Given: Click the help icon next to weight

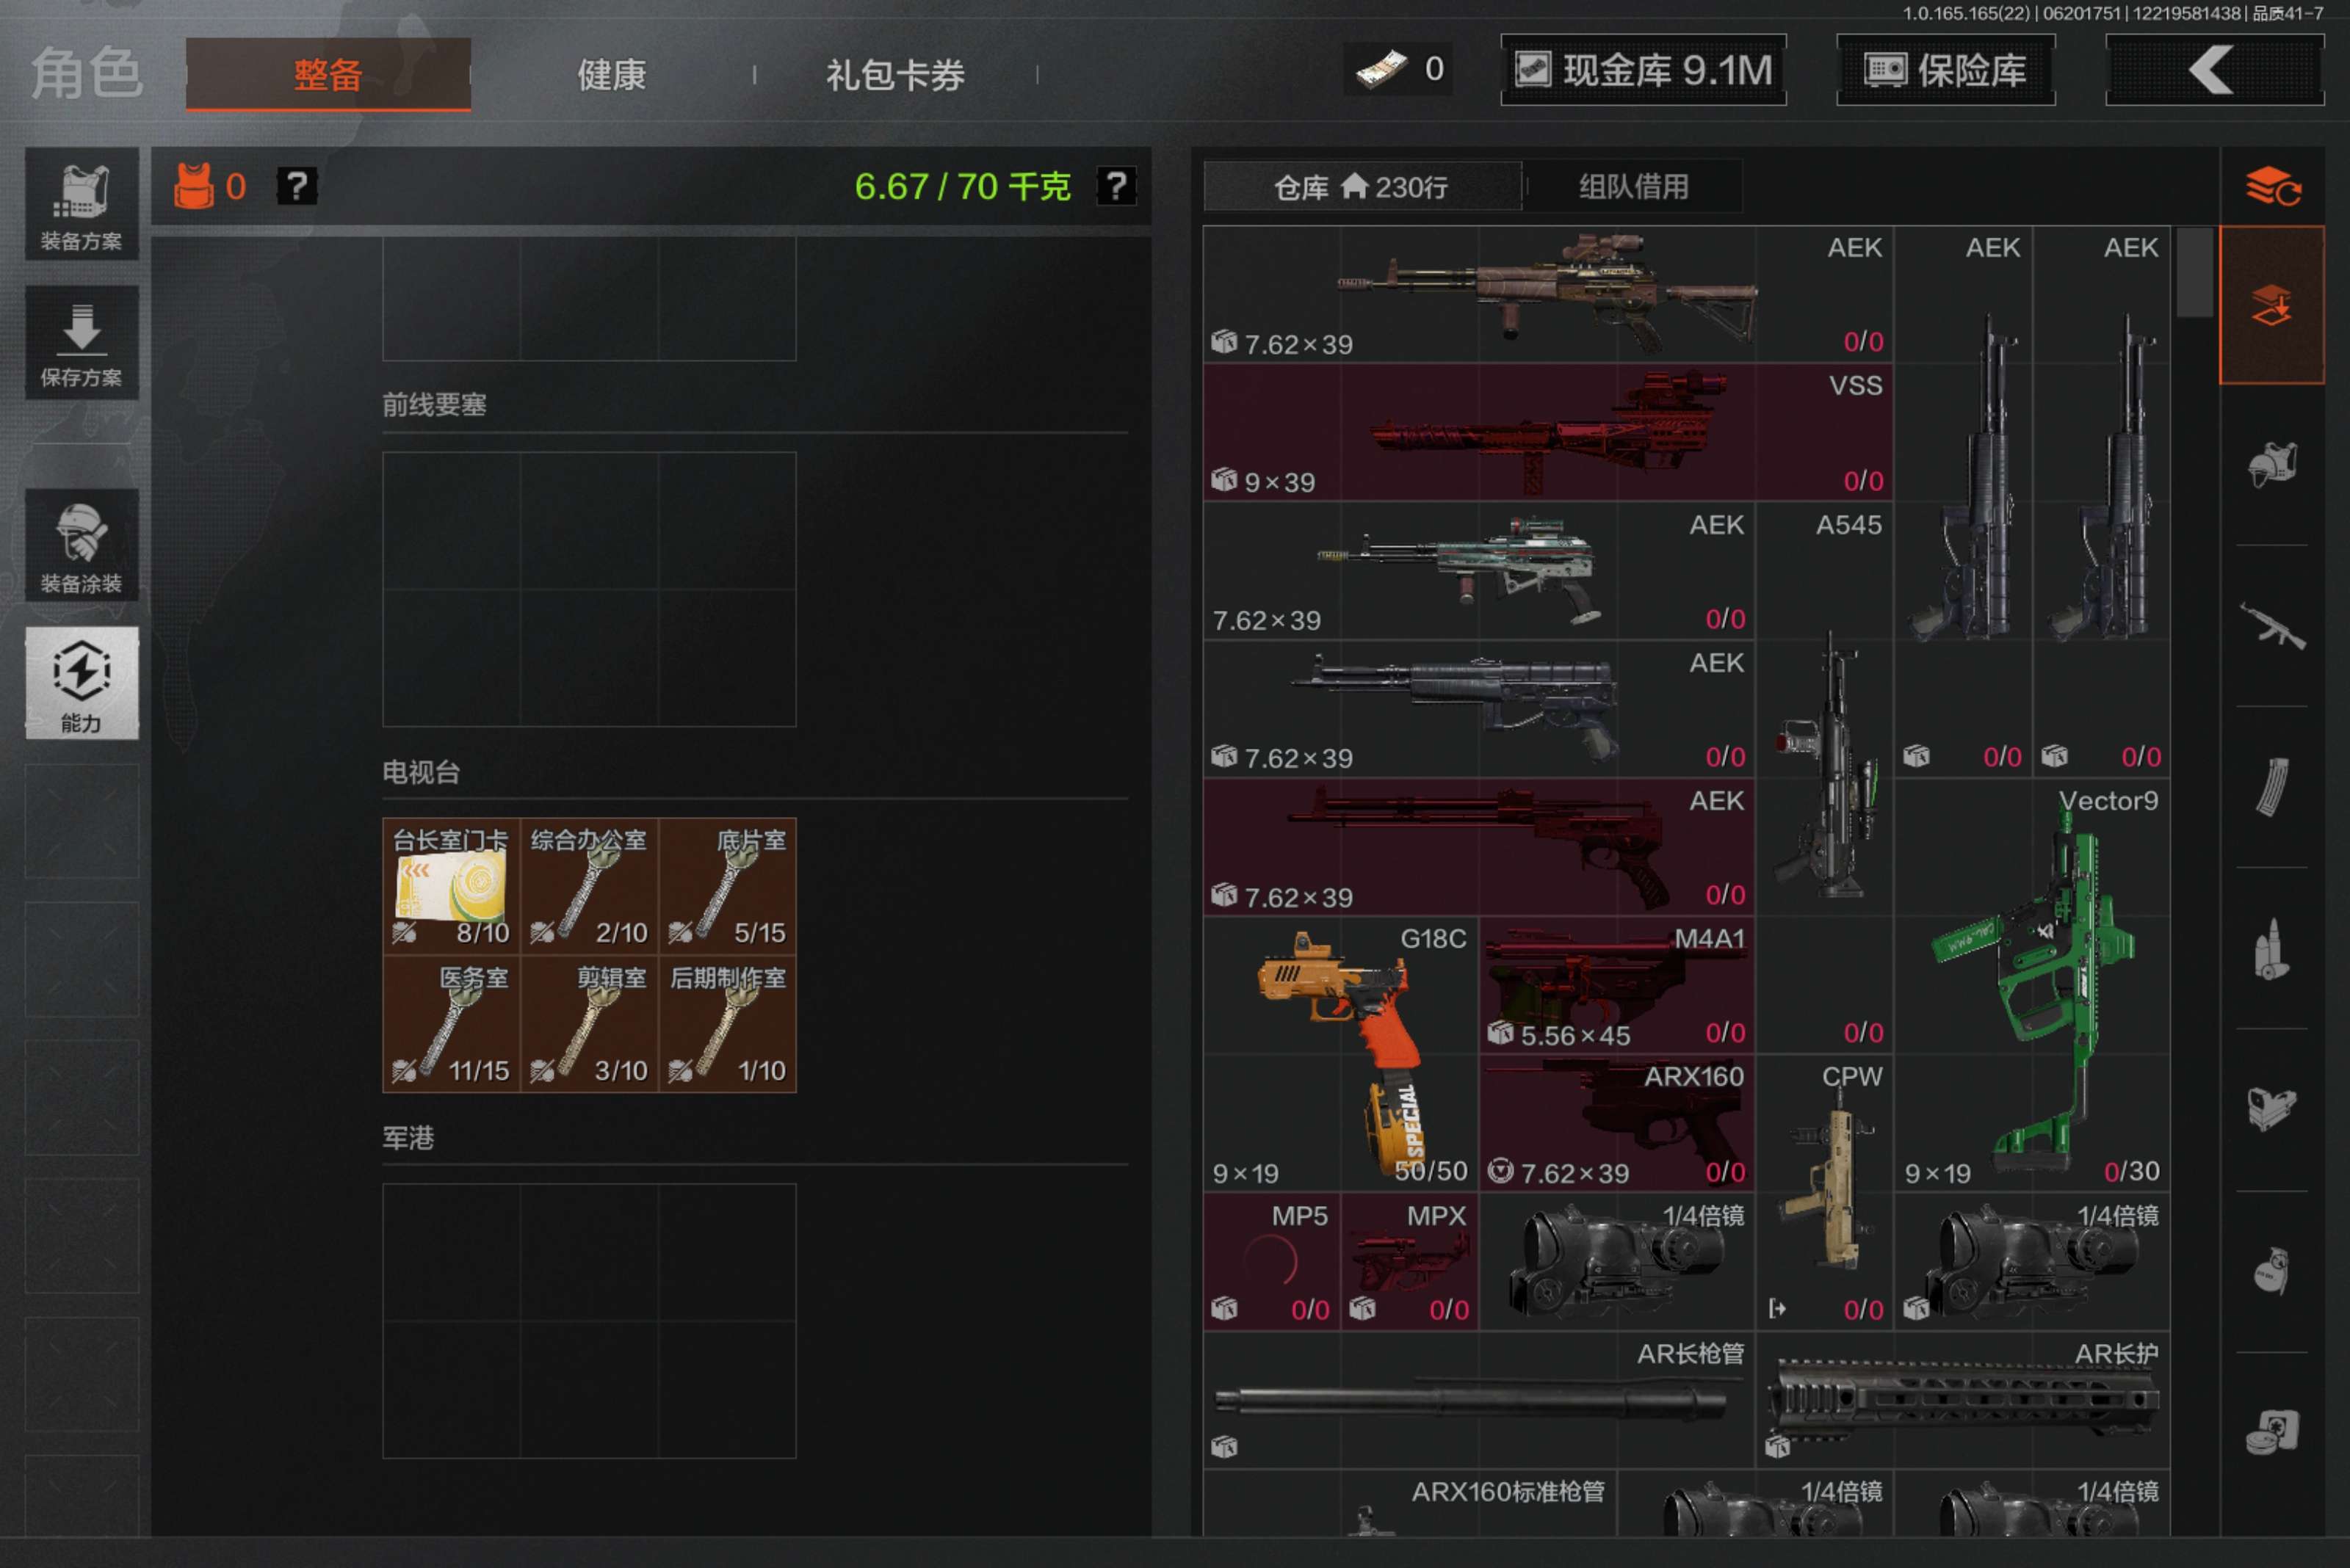Looking at the screenshot, I should pos(1116,186).
